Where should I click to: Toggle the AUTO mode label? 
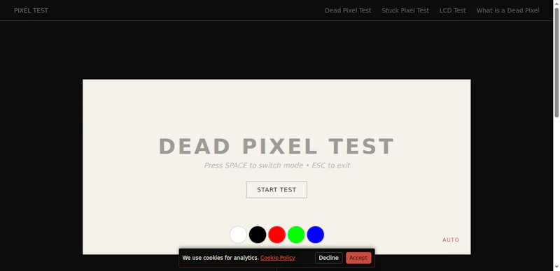pos(451,240)
